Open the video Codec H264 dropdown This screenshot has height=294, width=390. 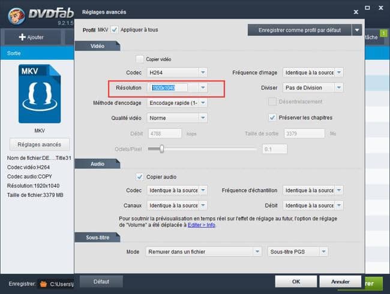(x=203, y=72)
